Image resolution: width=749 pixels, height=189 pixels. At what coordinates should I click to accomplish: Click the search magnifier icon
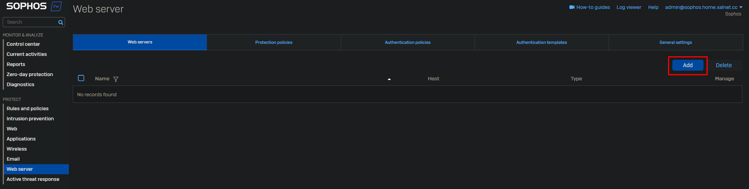61,23
